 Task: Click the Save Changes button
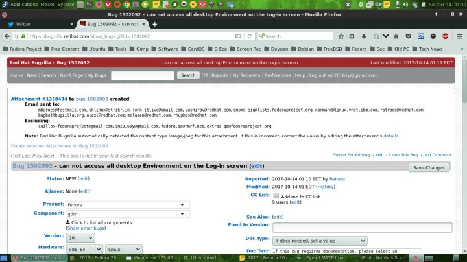429,167
